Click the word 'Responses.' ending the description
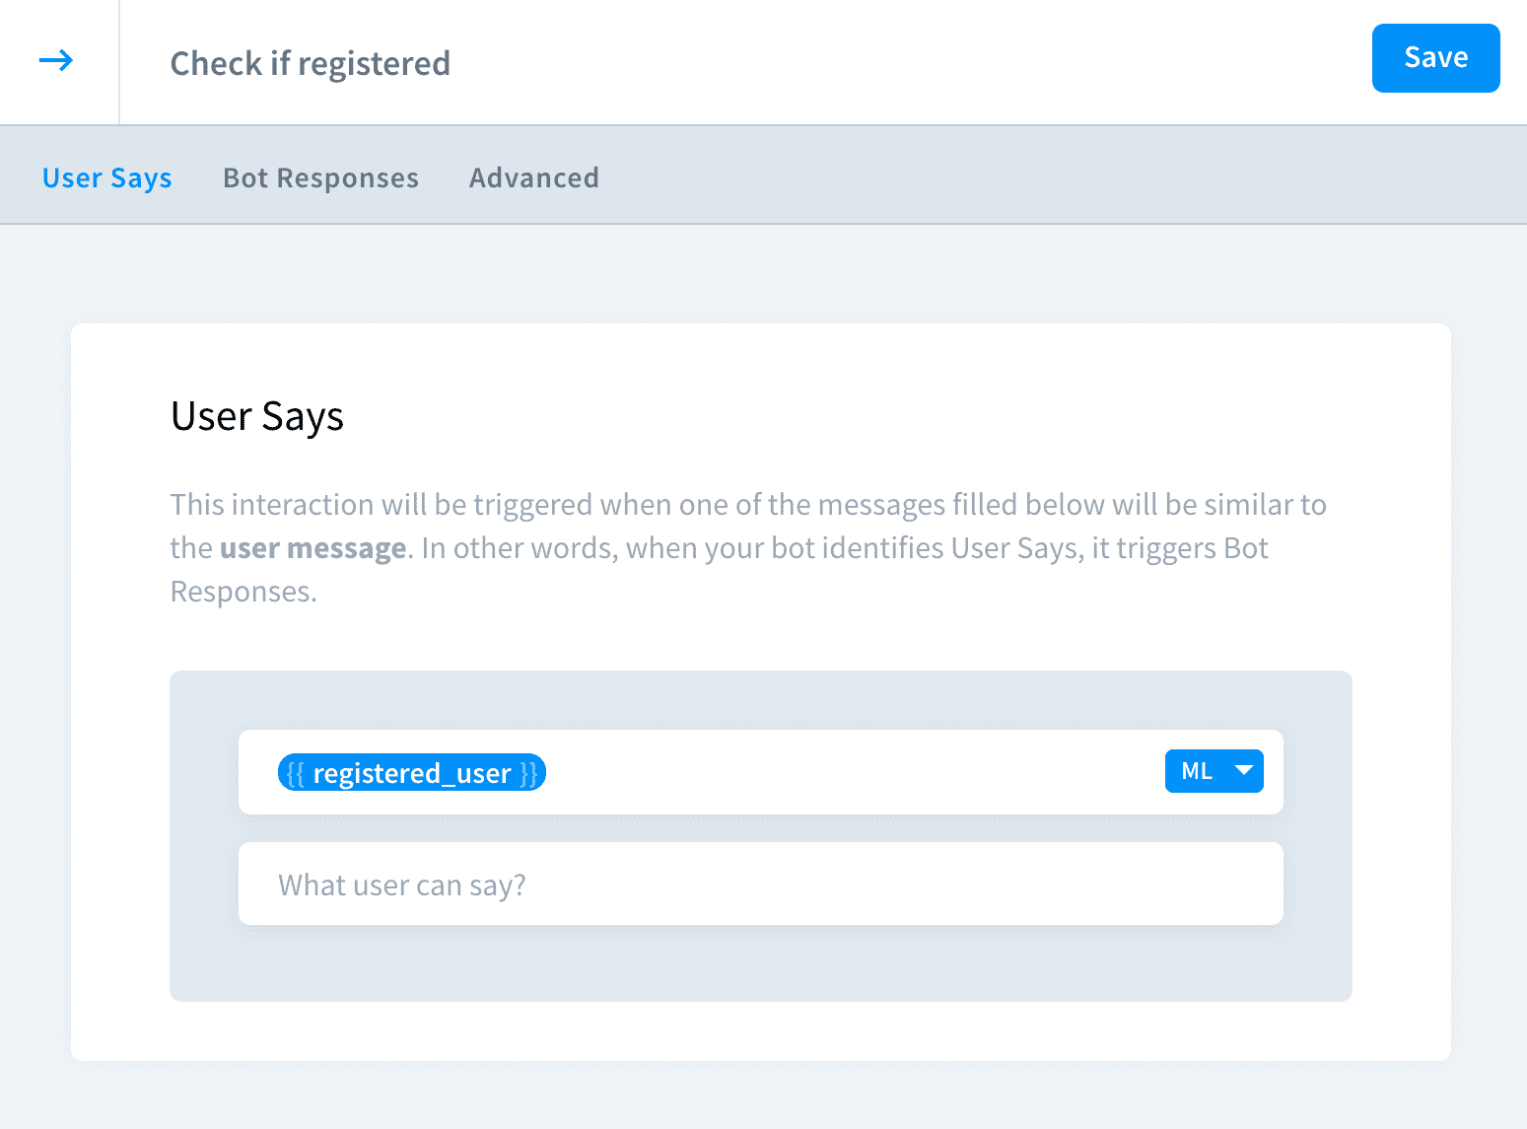This screenshot has width=1527, height=1129. point(243,592)
